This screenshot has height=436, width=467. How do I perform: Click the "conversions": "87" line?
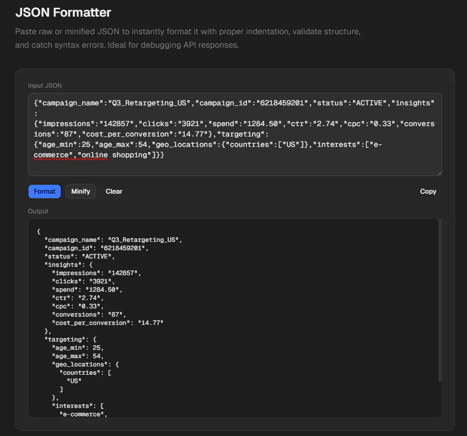(89, 315)
